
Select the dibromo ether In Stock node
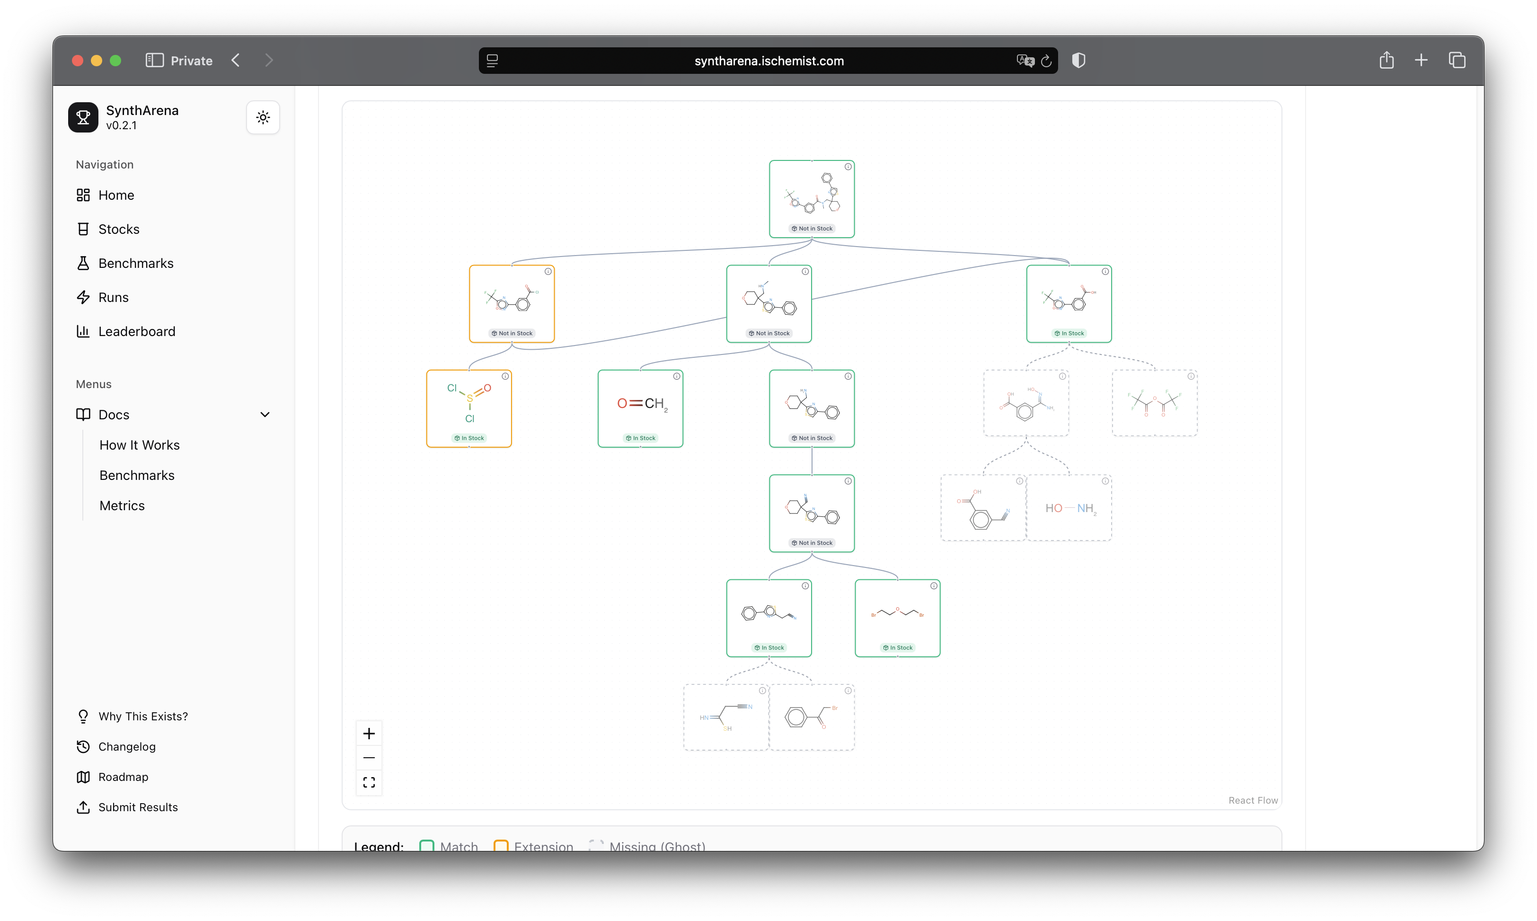[897, 618]
